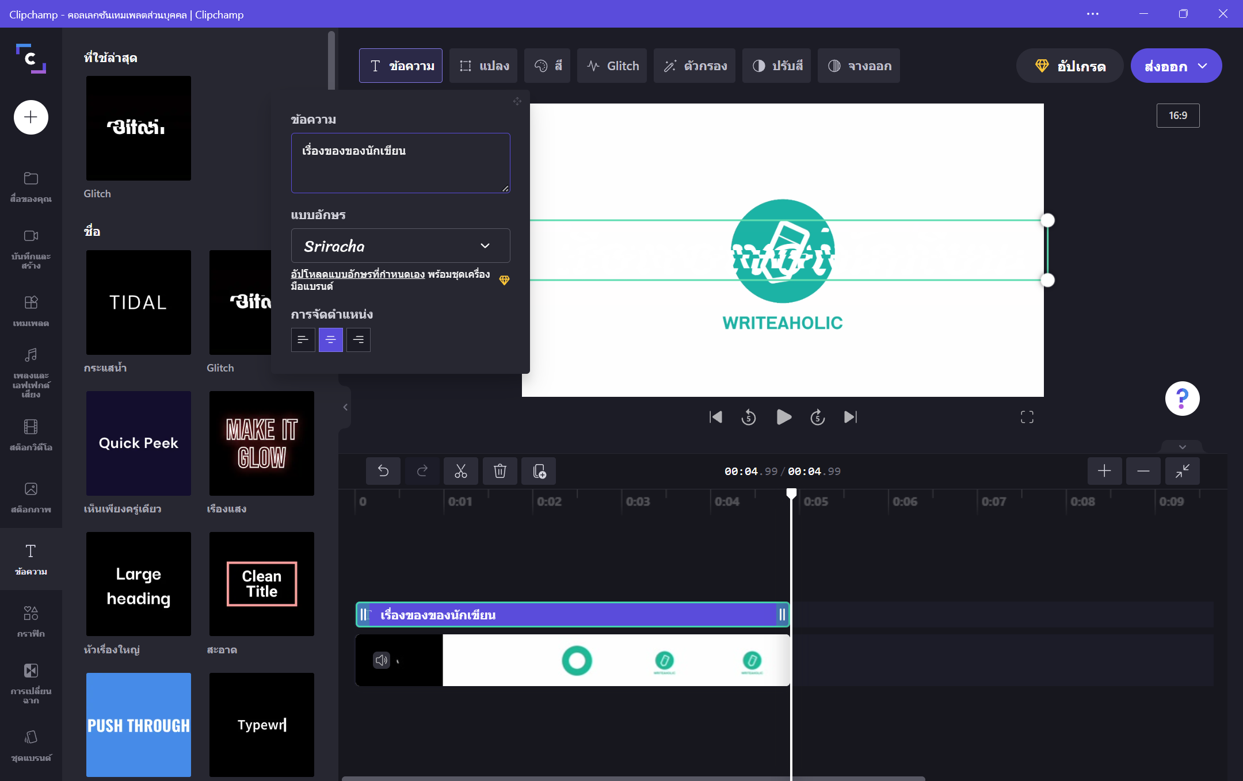Open the Sriracha font dropdown
Screen dimensions: 1243x781
click(x=401, y=246)
